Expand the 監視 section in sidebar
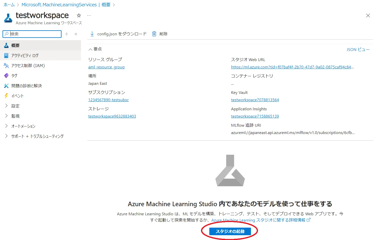The image size is (374, 240). (7, 116)
